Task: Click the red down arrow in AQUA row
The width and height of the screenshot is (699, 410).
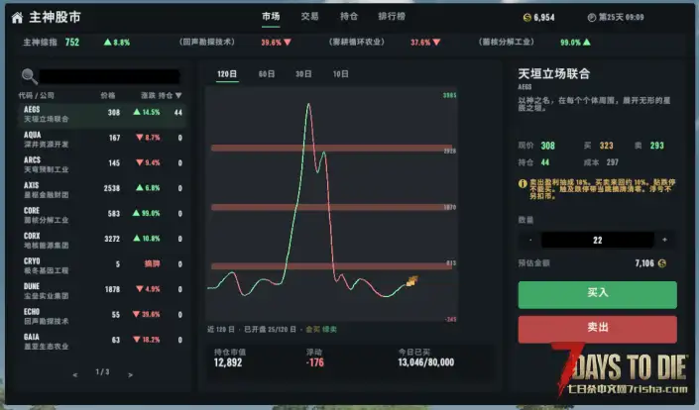Action: pos(140,138)
